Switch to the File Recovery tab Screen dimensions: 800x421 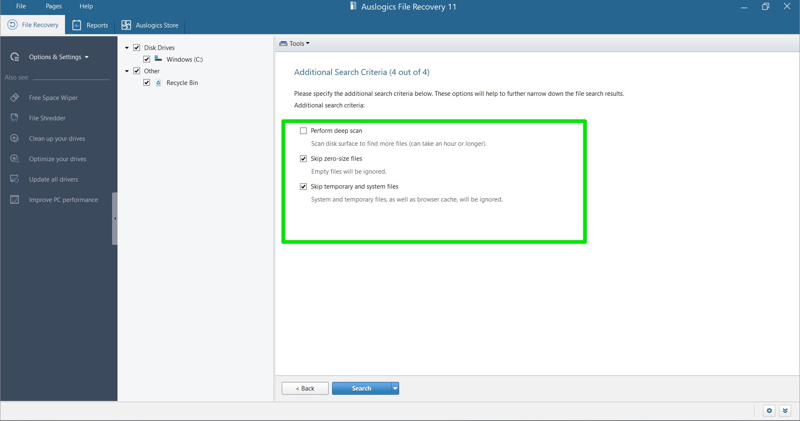33,25
